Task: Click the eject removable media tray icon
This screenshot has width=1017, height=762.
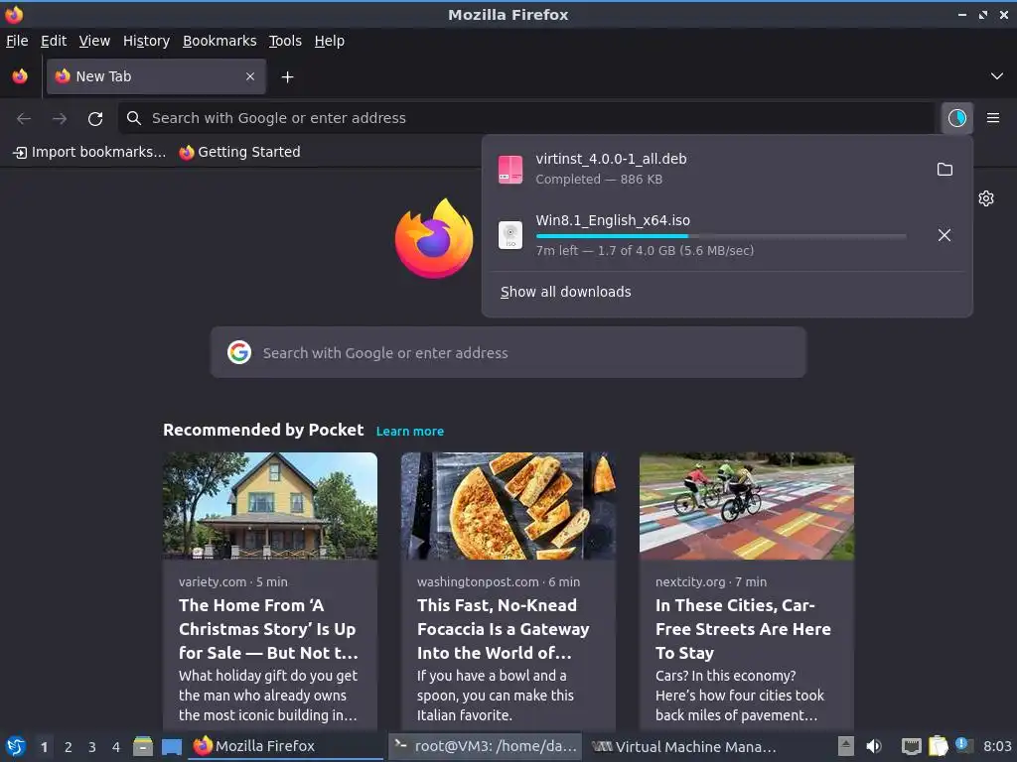Action: pos(845,746)
